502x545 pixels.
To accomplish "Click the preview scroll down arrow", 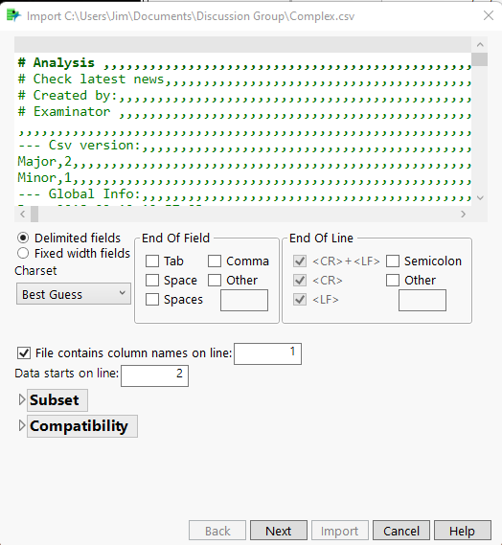I will coord(480,198).
